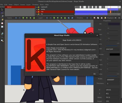The width and height of the screenshot is (122, 103).
Task: Open the Timeline menu
Action: pyautogui.click(x=35, y=5)
